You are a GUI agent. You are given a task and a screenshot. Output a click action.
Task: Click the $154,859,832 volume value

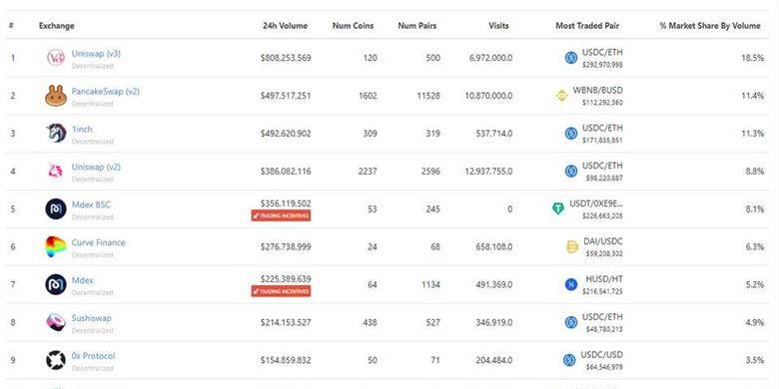(286, 361)
